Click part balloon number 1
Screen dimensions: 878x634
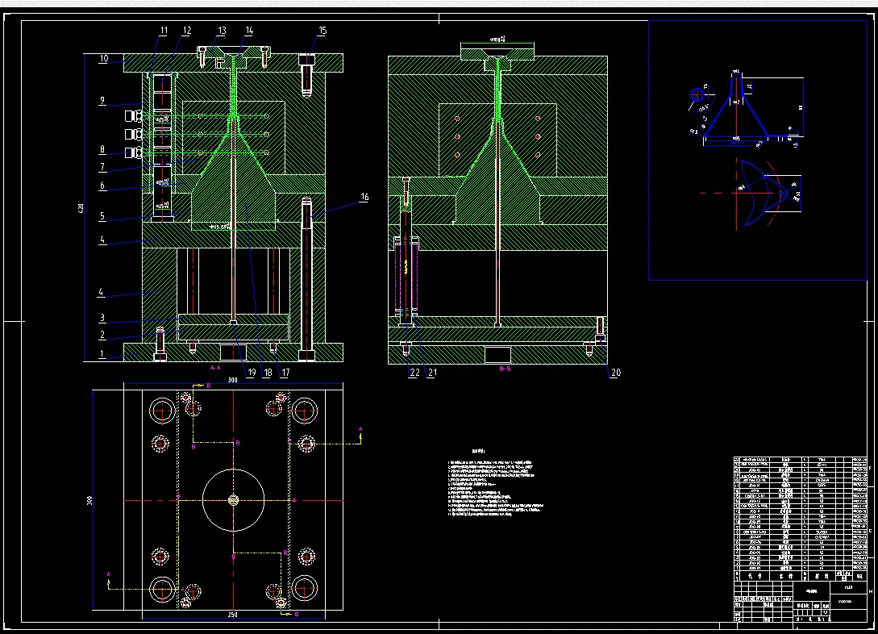click(x=102, y=354)
